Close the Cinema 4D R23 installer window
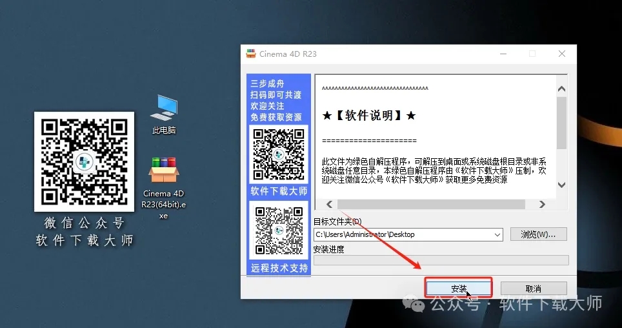Viewport: 622px width, 328px height. click(563, 54)
